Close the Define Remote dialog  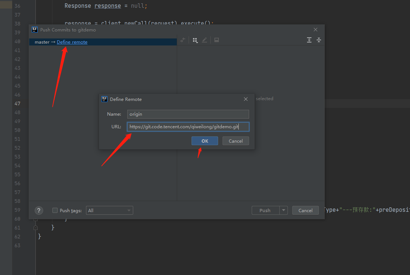[x=246, y=99]
